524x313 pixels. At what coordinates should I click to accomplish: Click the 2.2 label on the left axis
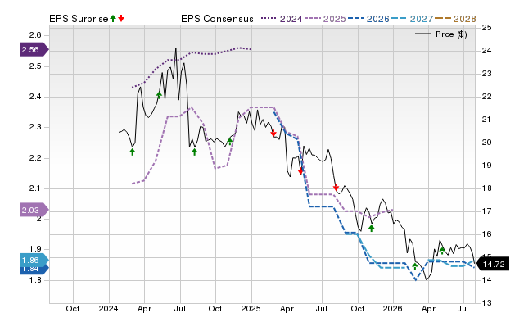click(x=35, y=158)
